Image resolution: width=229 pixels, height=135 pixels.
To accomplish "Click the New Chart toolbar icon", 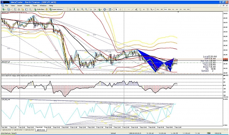I will pyautogui.click(x=3, y=10).
